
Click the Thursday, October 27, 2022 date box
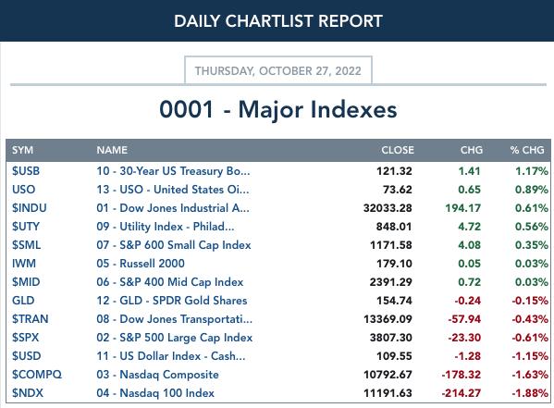tap(278, 70)
